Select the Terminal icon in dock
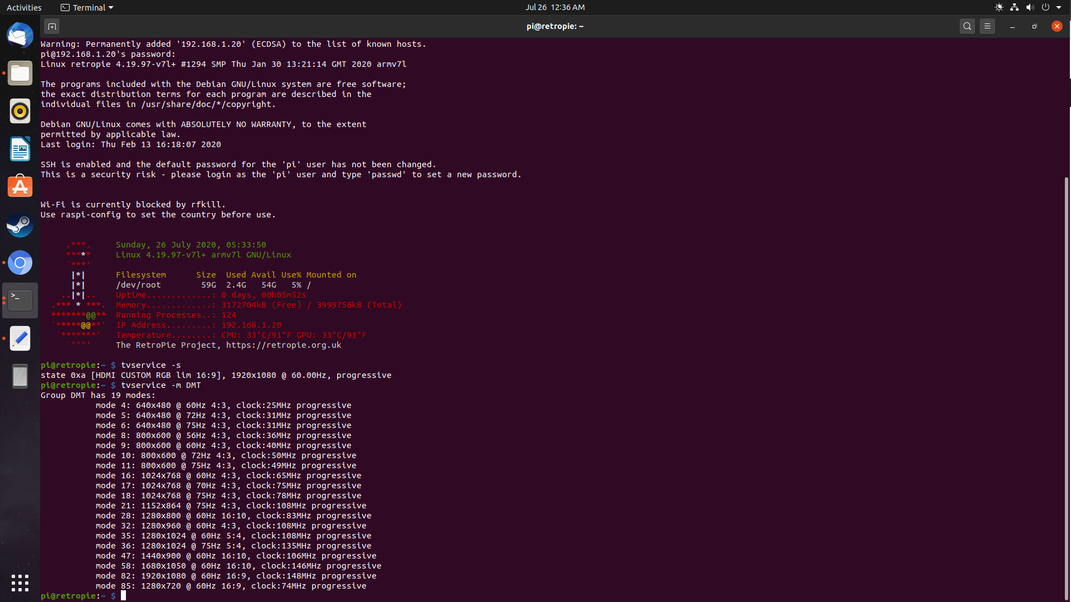 click(x=20, y=300)
